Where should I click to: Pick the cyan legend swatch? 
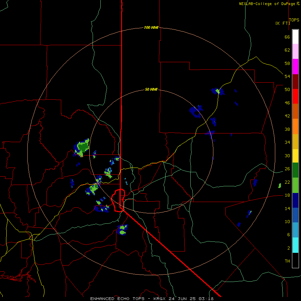point(295,245)
